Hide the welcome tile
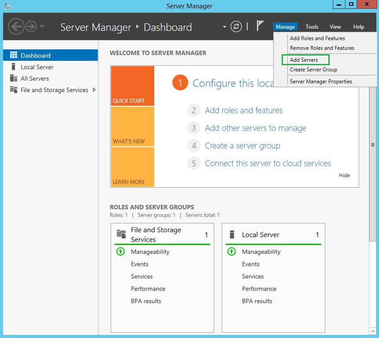The width and height of the screenshot is (379, 338). 344,175
